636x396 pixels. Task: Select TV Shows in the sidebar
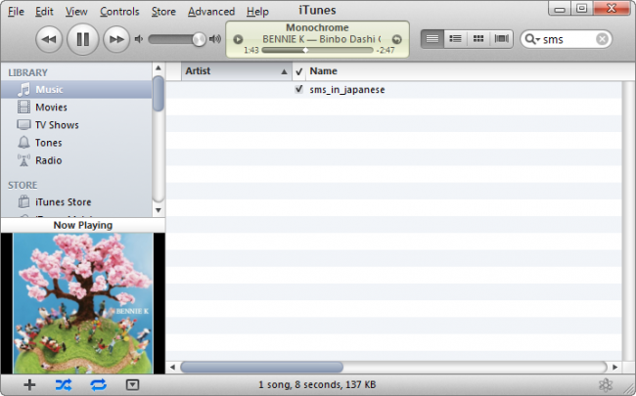coord(76,125)
